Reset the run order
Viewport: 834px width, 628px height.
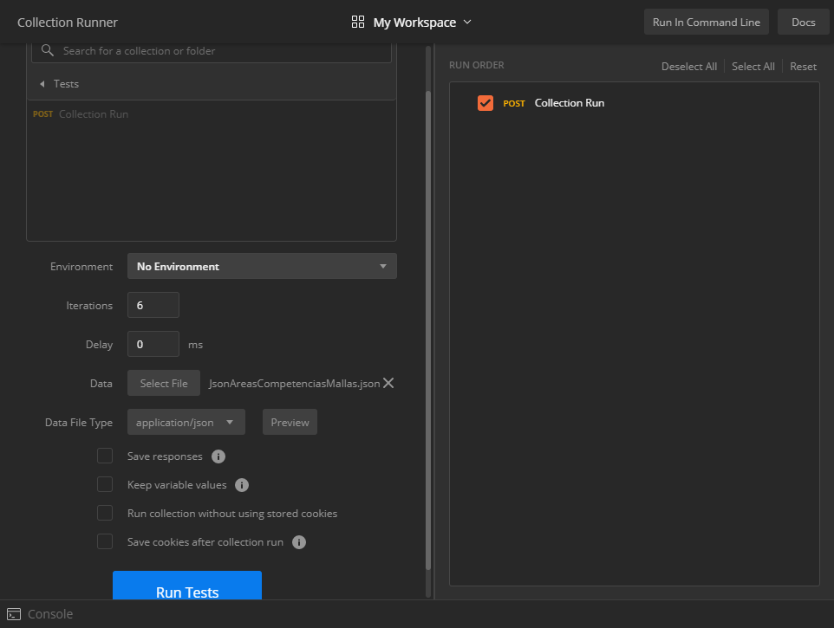(x=803, y=67)
